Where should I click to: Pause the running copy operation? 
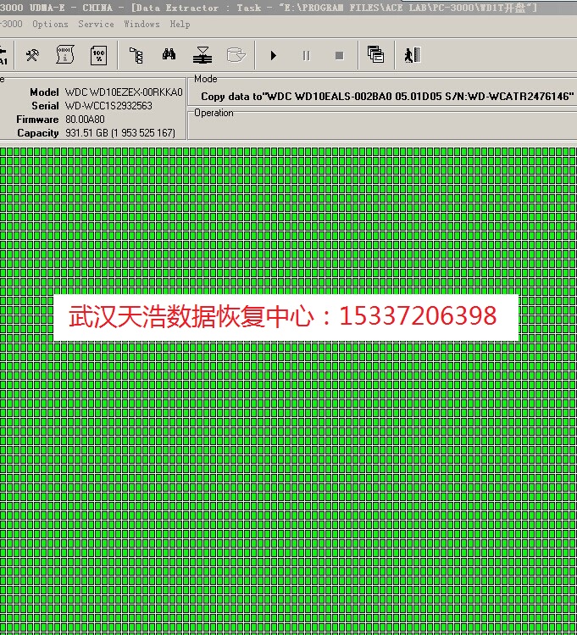tap(306, 56)
